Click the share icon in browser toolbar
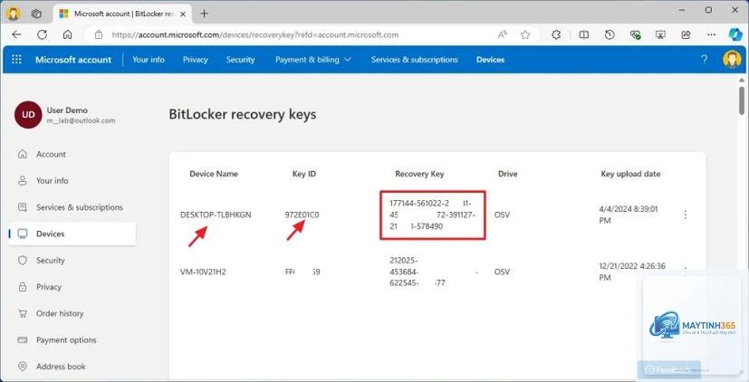 coord(686,34)
